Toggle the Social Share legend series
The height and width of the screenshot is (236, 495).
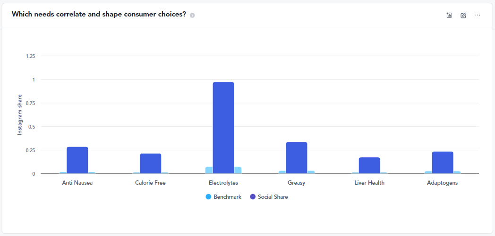tap(273, 197)
